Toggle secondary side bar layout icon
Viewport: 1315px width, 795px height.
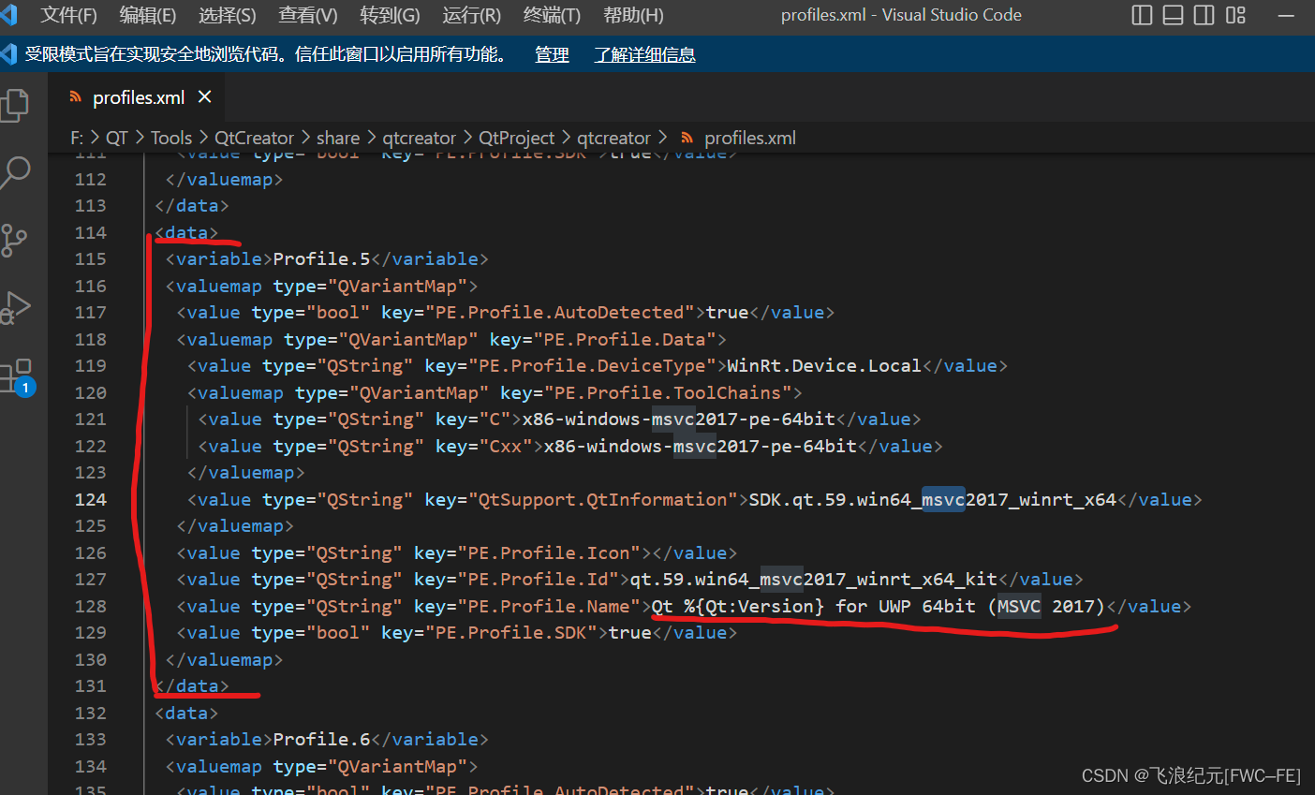coord(1204,15)
